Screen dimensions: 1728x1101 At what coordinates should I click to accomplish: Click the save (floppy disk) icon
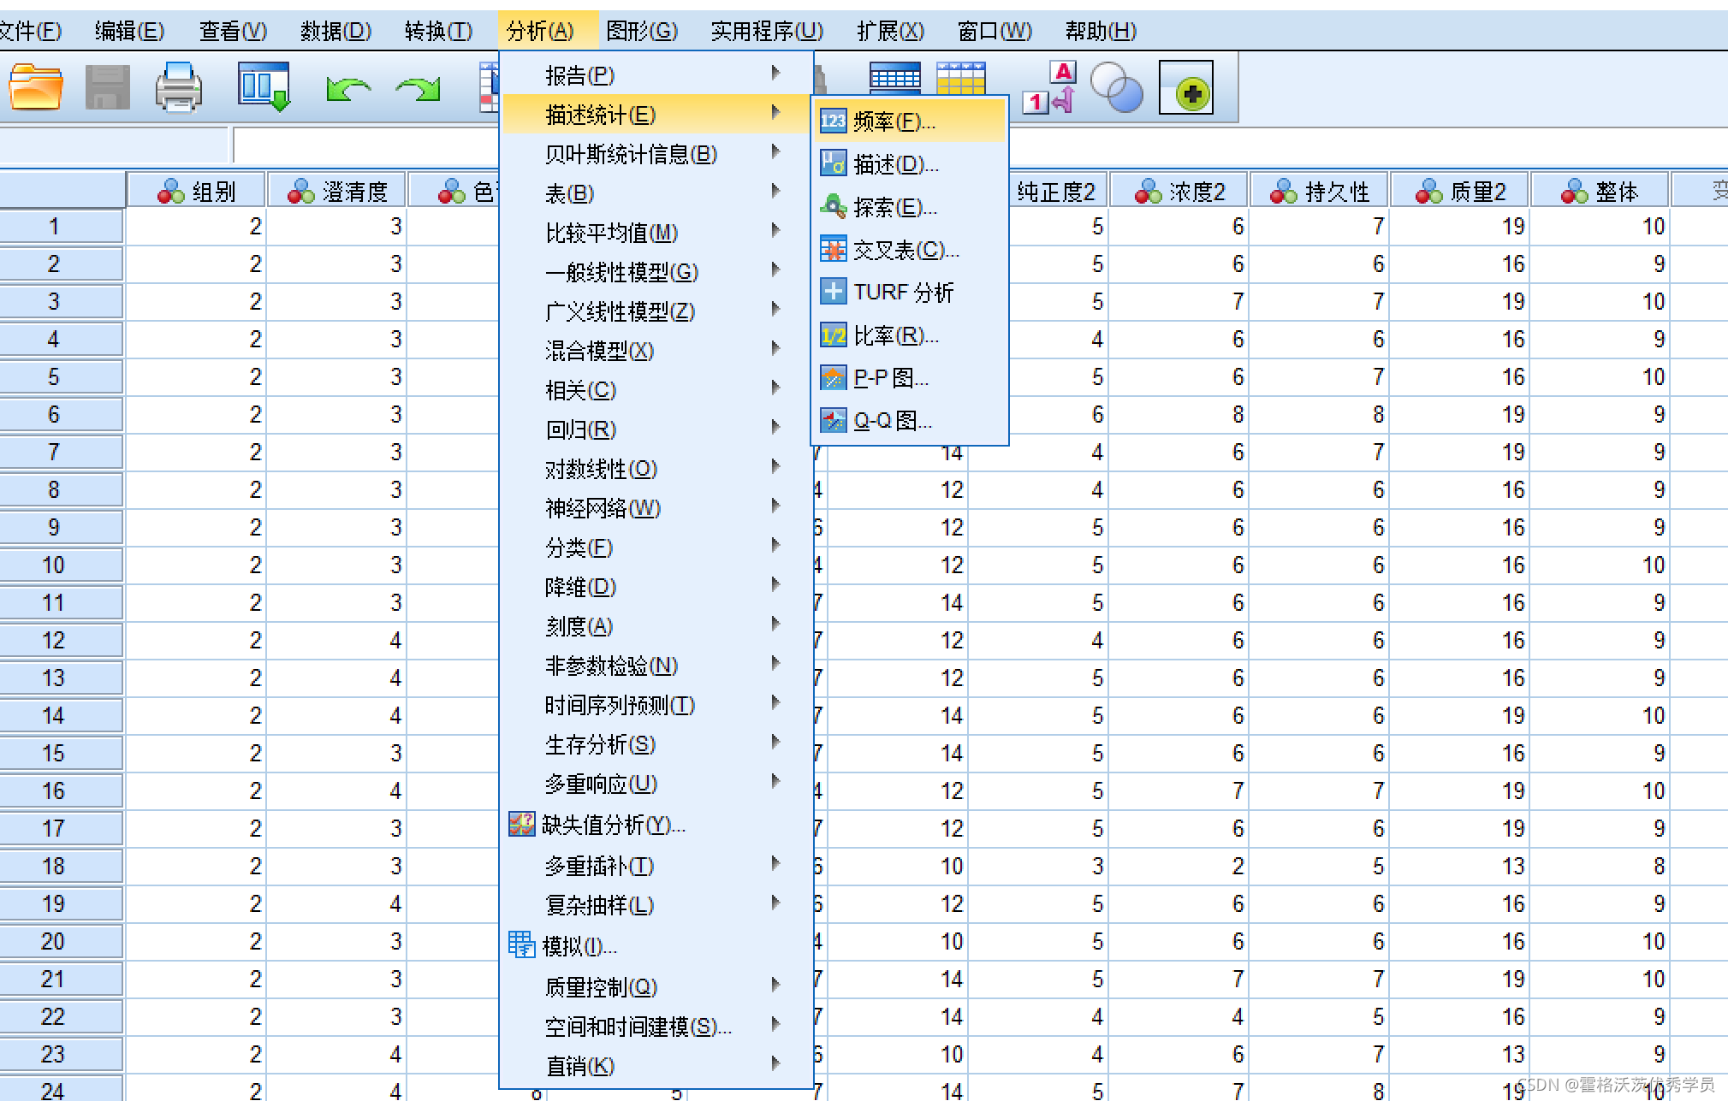click(108, 88)
